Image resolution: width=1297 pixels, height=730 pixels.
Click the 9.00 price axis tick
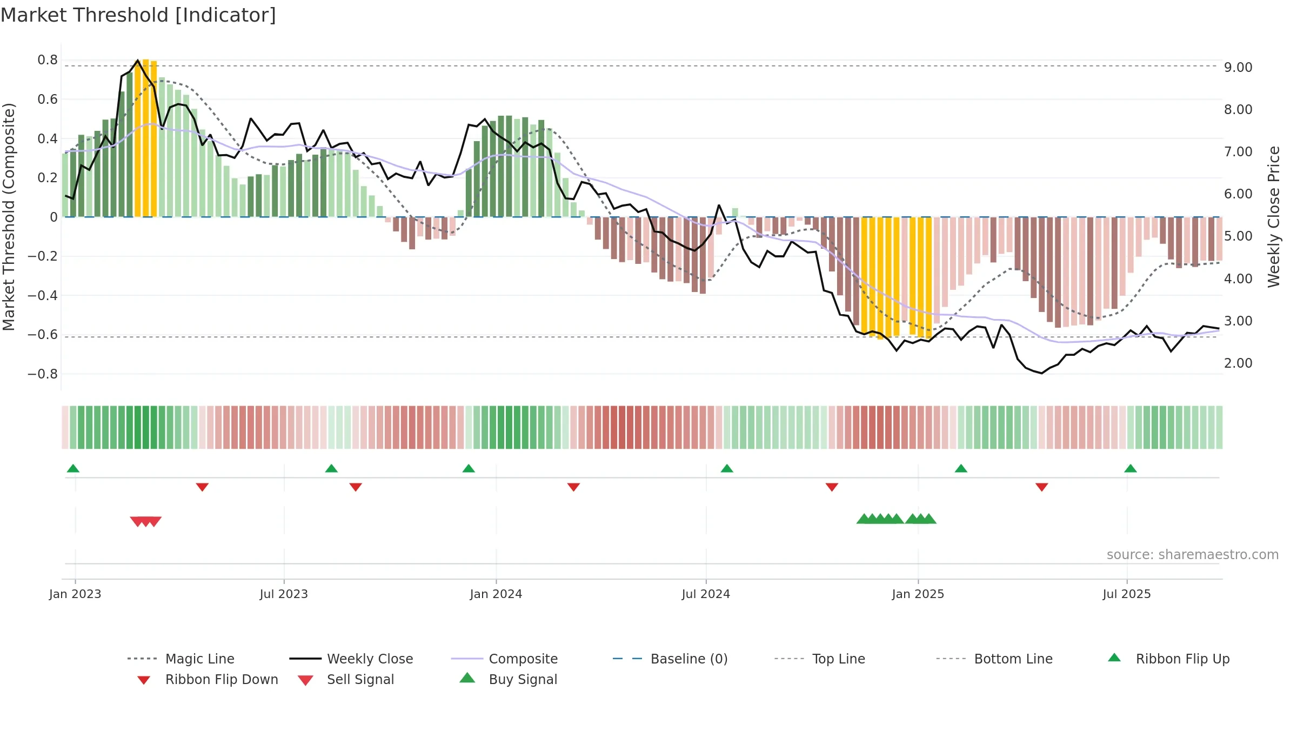(1238, 68)
